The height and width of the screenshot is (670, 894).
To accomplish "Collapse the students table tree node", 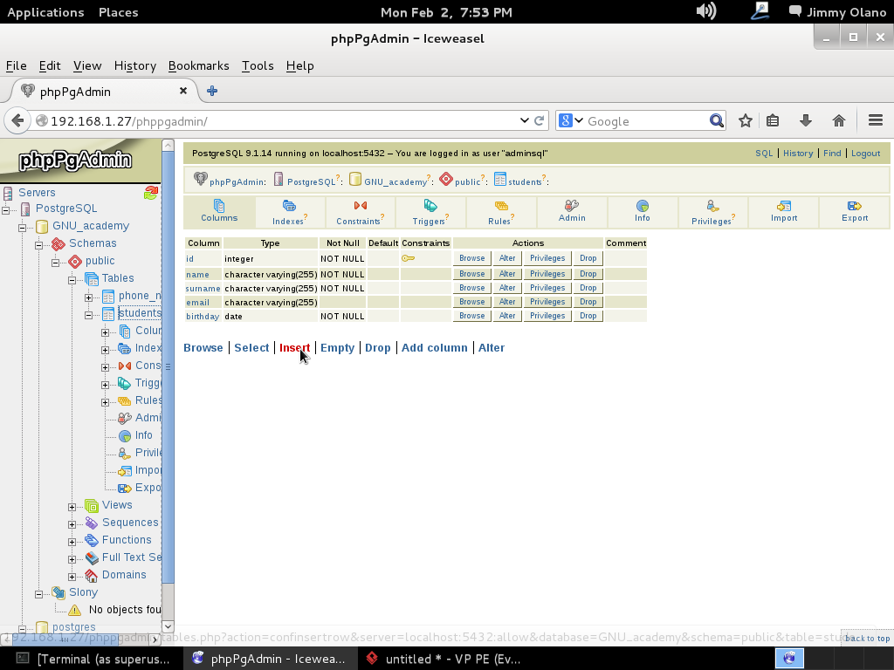I will 89,314.
